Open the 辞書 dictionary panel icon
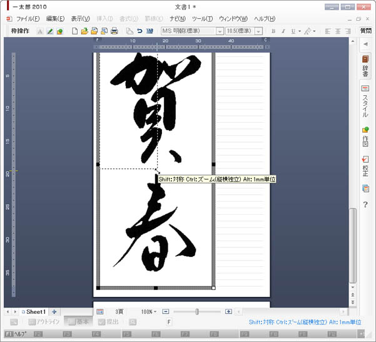 click(365, 66)
